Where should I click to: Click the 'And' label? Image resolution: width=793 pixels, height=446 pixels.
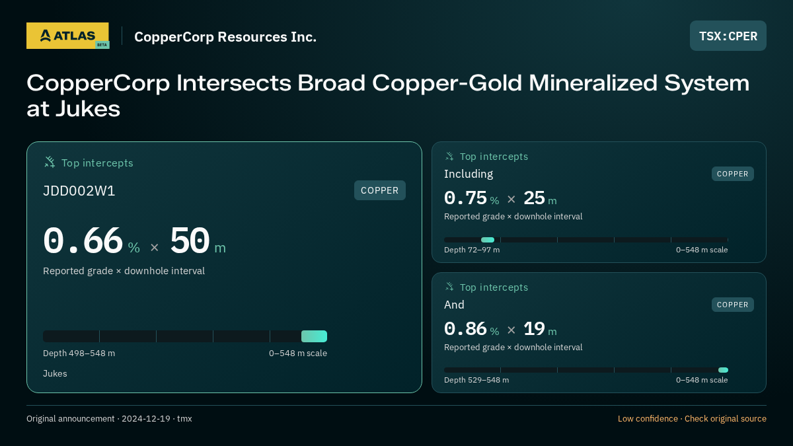click(x=454, y=305)
